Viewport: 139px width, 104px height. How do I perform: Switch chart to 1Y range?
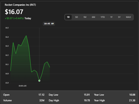(111, 17)
